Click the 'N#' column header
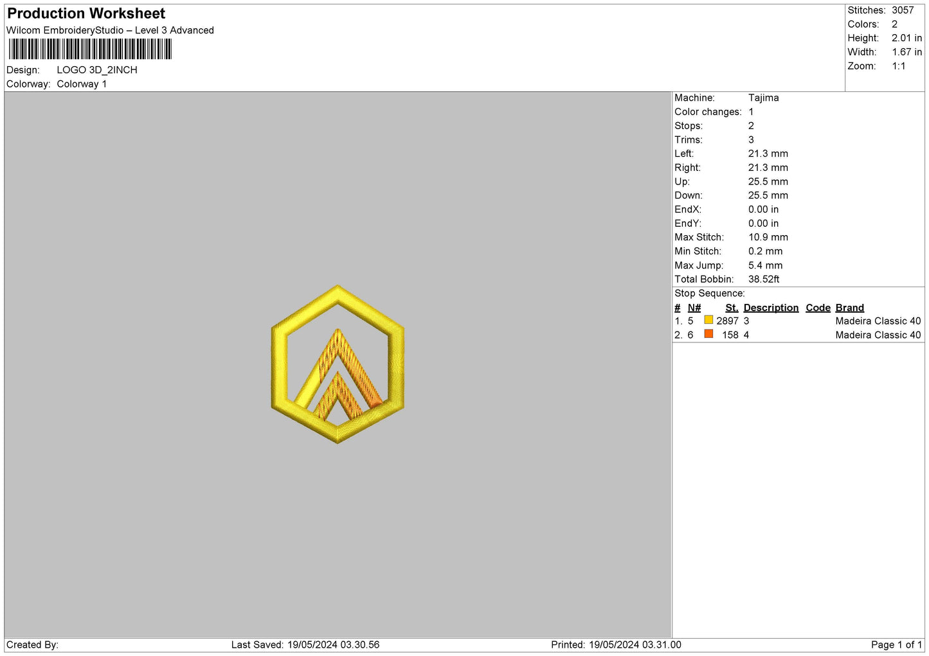 pos(694,308)
